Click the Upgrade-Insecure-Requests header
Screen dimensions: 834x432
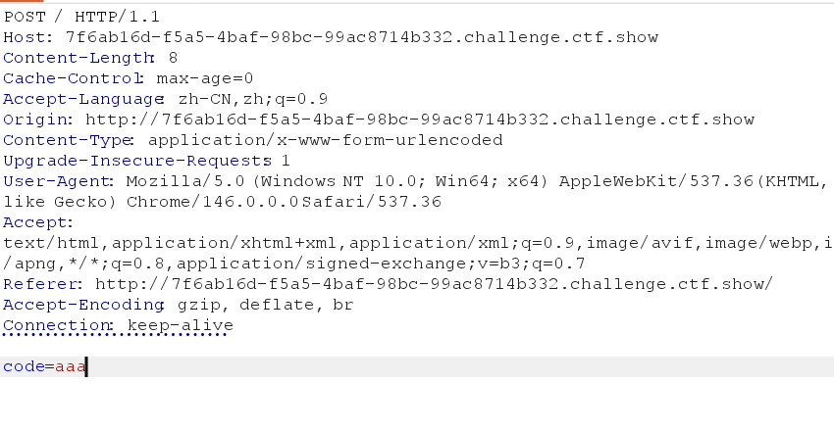click(x=137, y=161)
